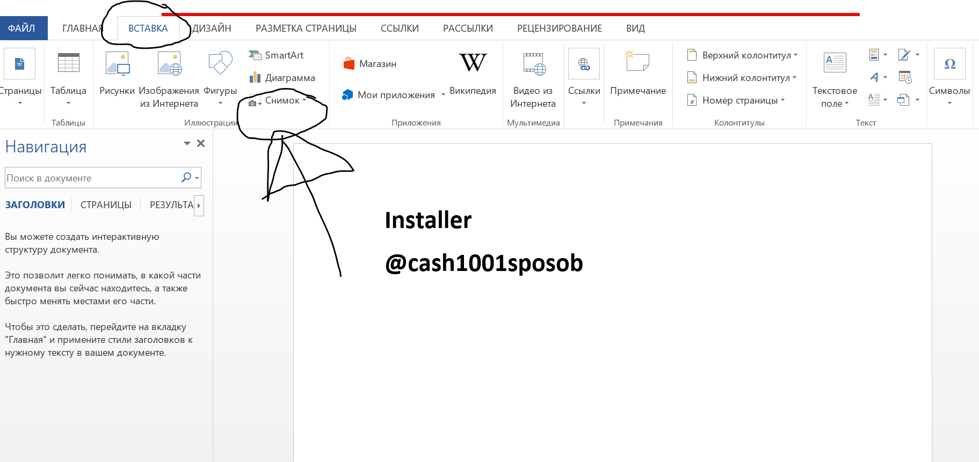Open search options arrow beside magnifier
This screenshot has height=462, width=979.
coord(197,178)
